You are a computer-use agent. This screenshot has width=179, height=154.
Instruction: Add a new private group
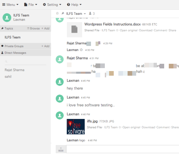click(45, 46)
